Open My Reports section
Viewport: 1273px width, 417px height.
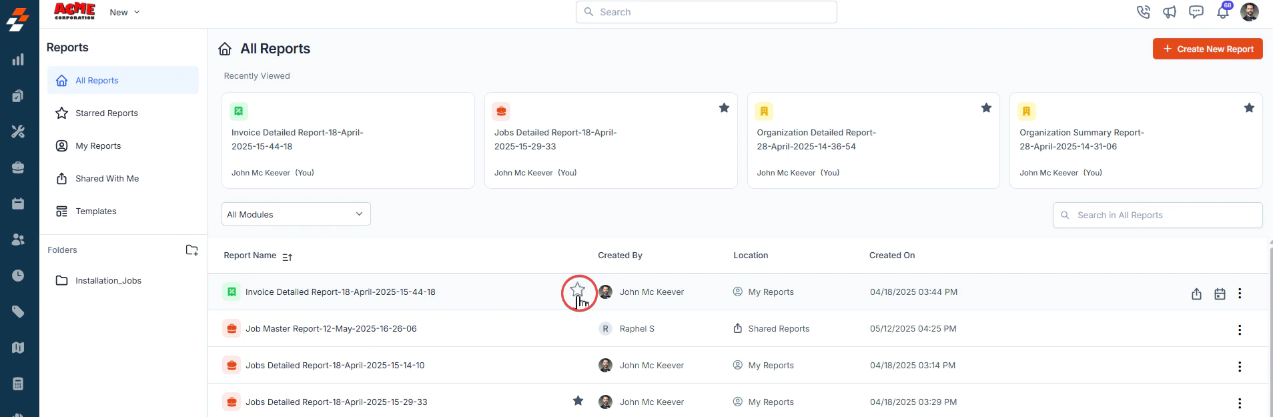click(x=123, y=146)
